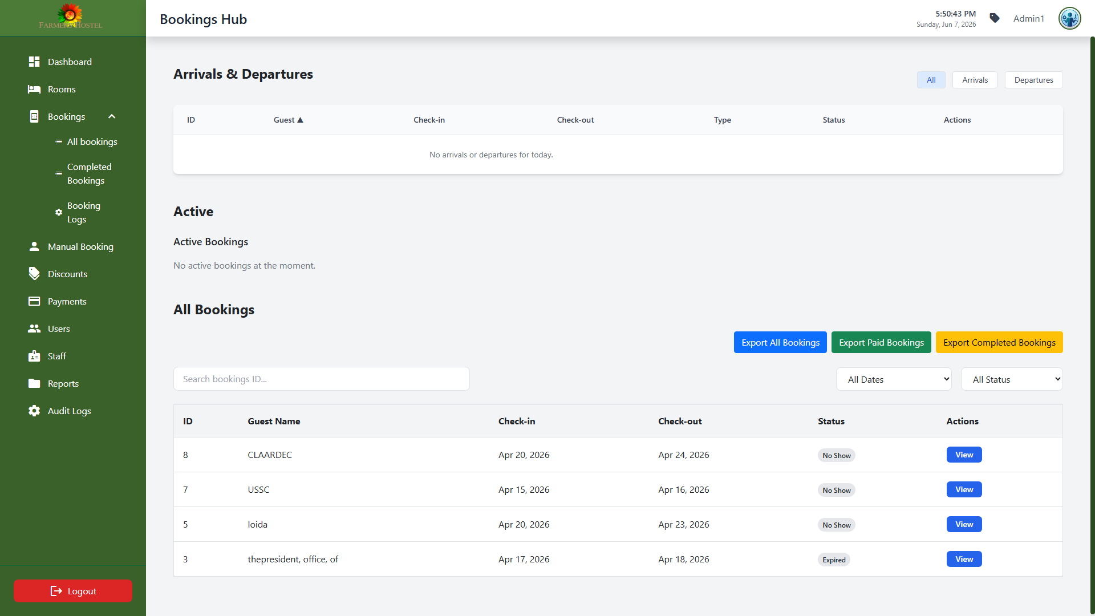
Task: View booking for CLAARDEC
Action: click(x=964, y=455)
